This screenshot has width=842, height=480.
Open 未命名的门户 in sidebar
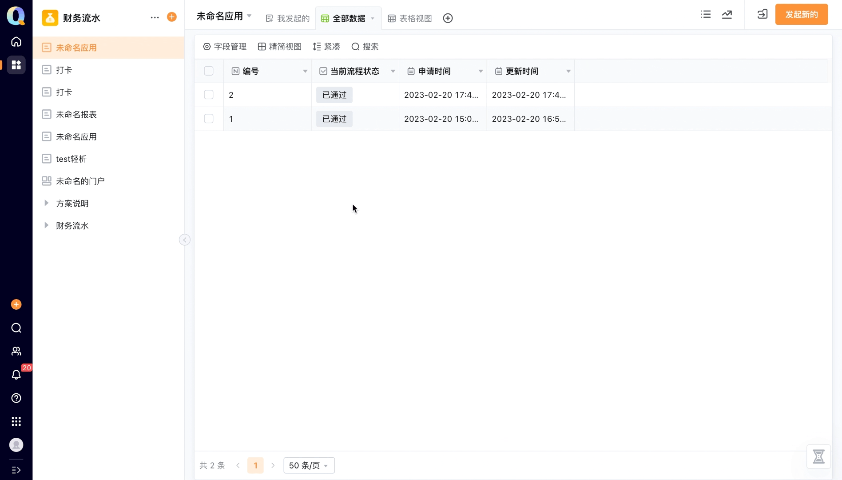tap(108, 181)
